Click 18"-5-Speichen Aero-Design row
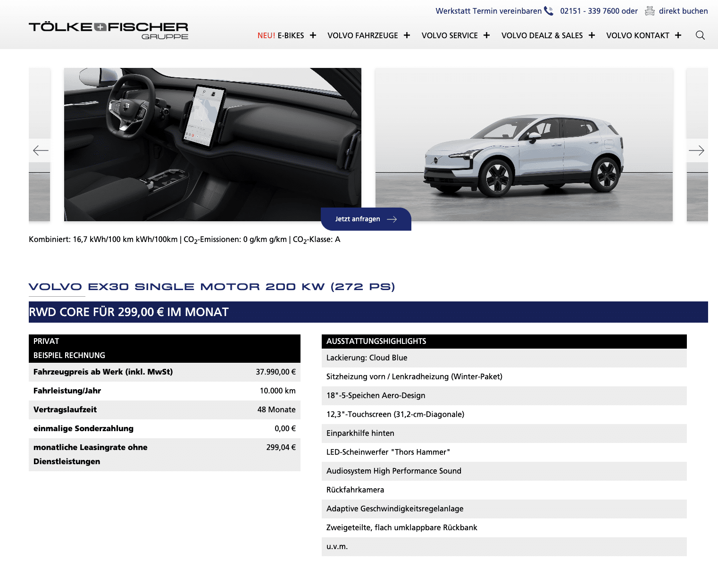718x567 pixels. tap(504, 396)
